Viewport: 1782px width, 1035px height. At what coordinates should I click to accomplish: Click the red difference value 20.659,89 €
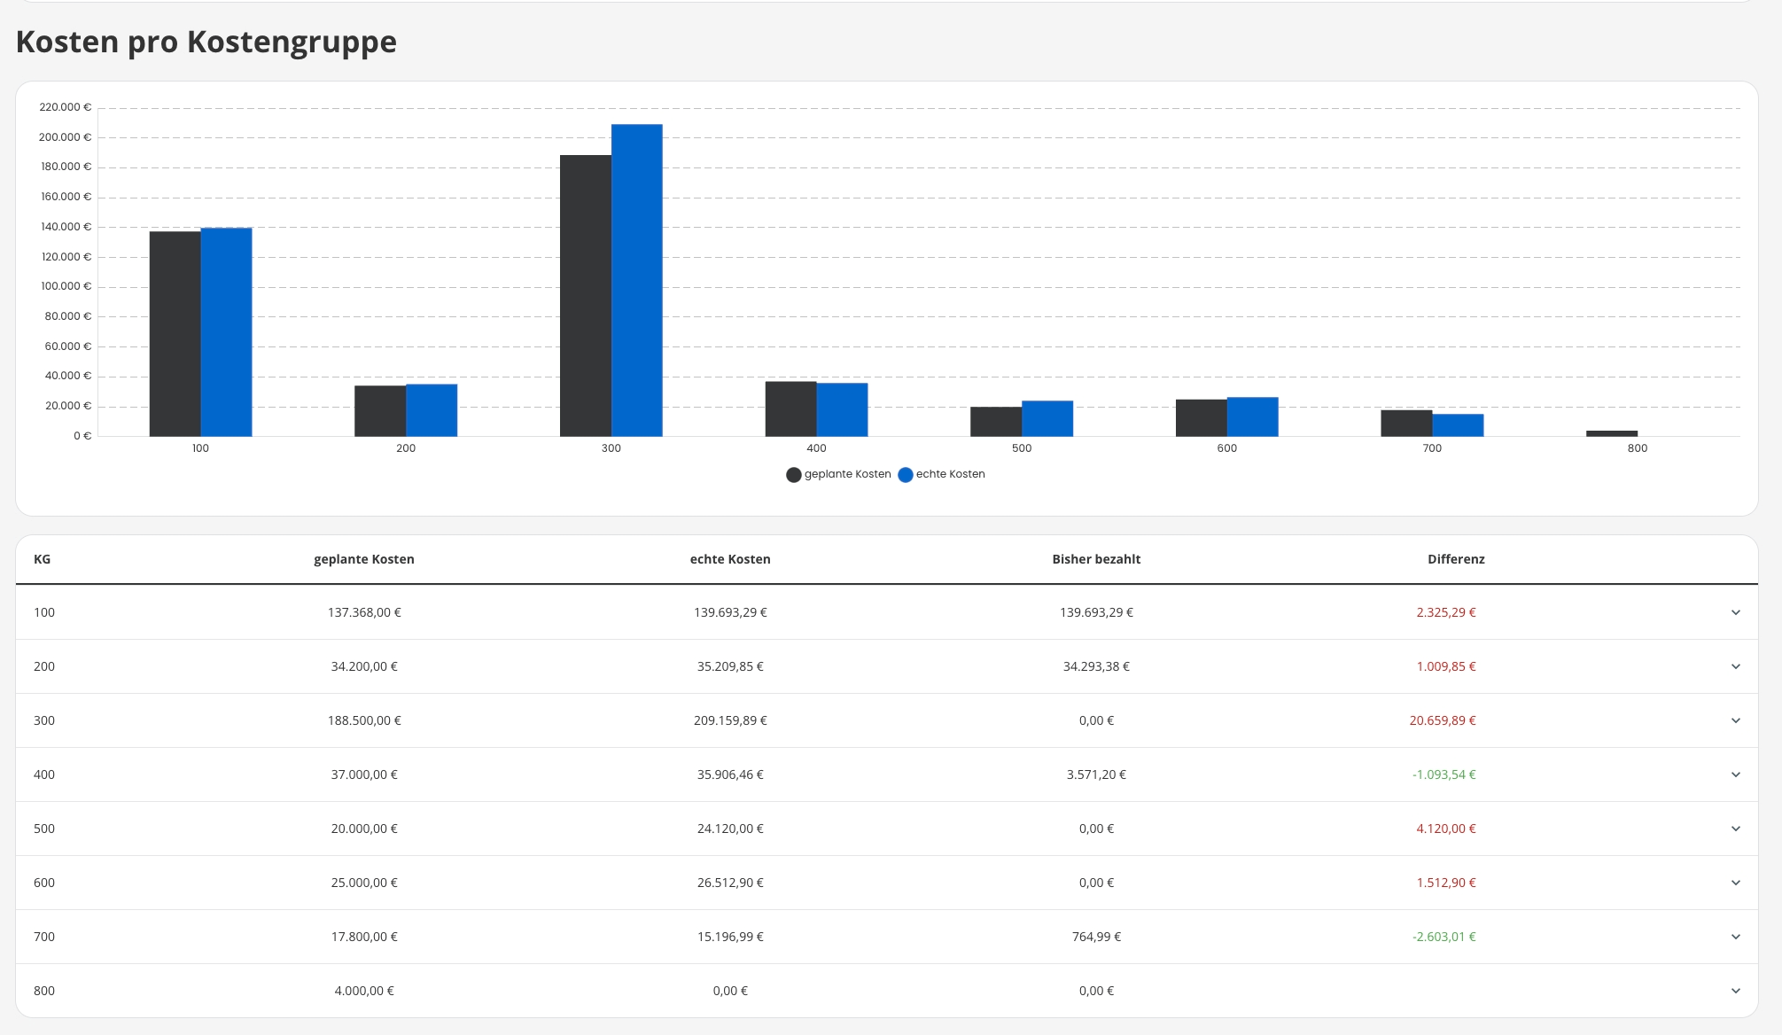(x=1443, y=720)
